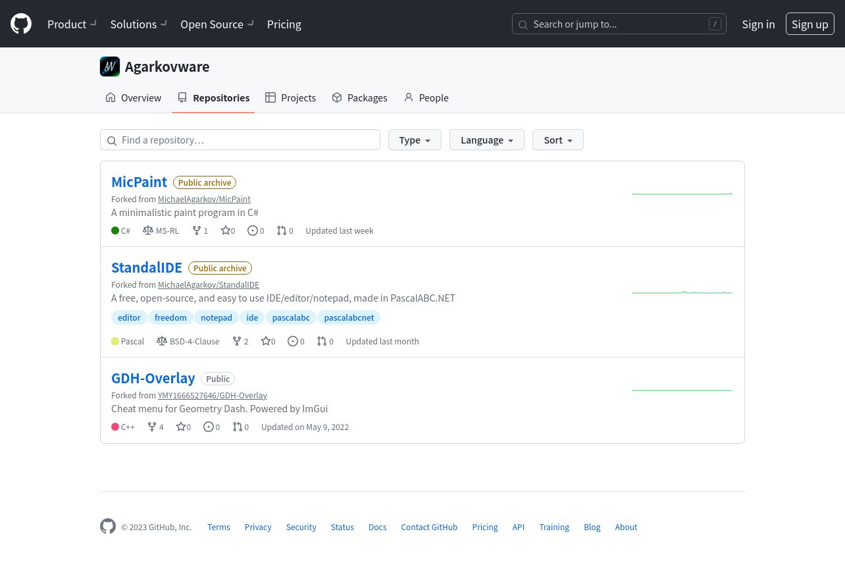The width and height of the screenshot is (845, 567).
Task: Click the Find a repository search field
Action: pyautogui.click(x=240, y=140)
